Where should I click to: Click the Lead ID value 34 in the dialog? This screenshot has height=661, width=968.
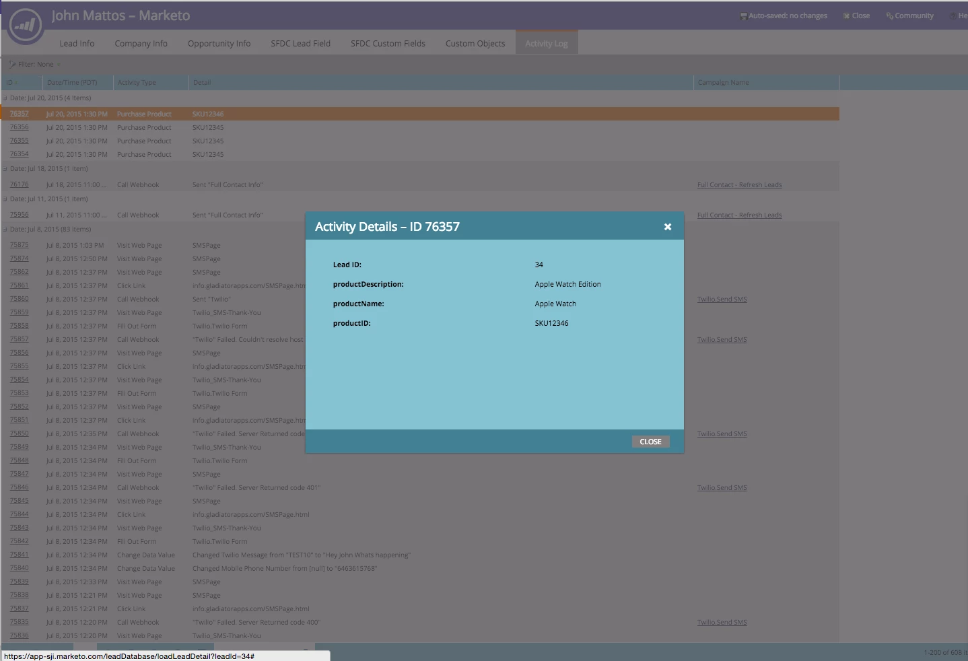539,265
